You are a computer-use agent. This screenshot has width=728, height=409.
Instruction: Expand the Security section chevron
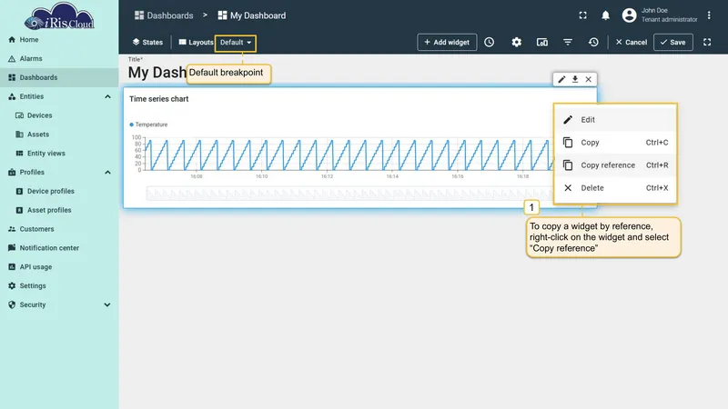click(x=107, y=304)
